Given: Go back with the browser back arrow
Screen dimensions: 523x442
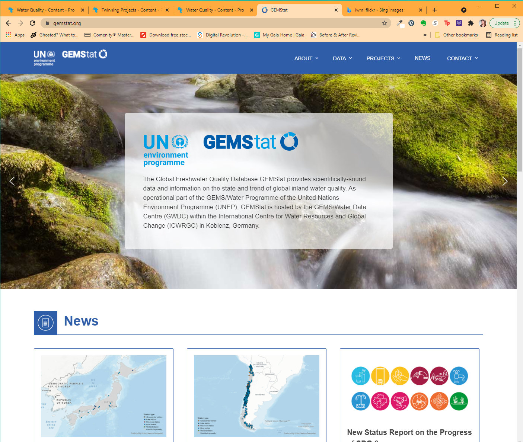Looking at the screenshot, I should click(x=9, y=23).
